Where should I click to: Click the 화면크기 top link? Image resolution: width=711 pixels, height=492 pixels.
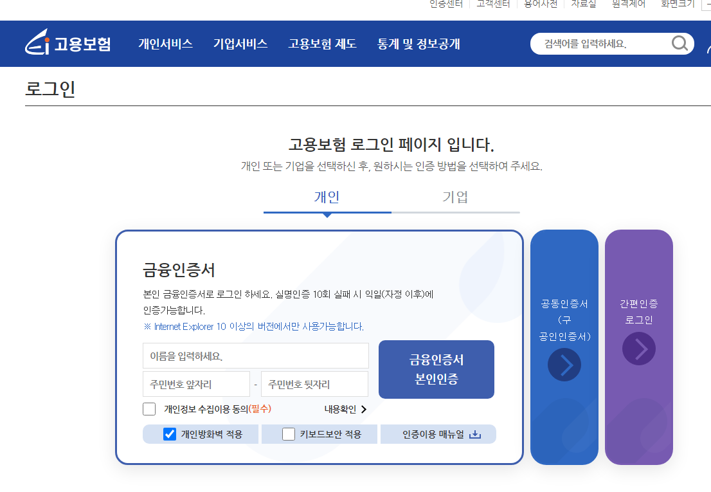point(678,4)
